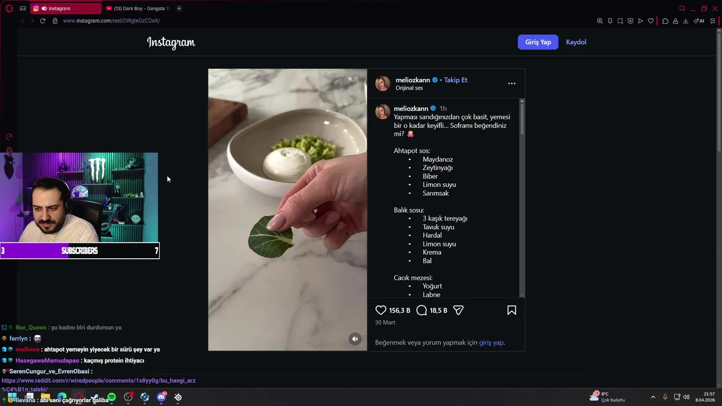Click the Giriş Yap button

pos(538,42)
